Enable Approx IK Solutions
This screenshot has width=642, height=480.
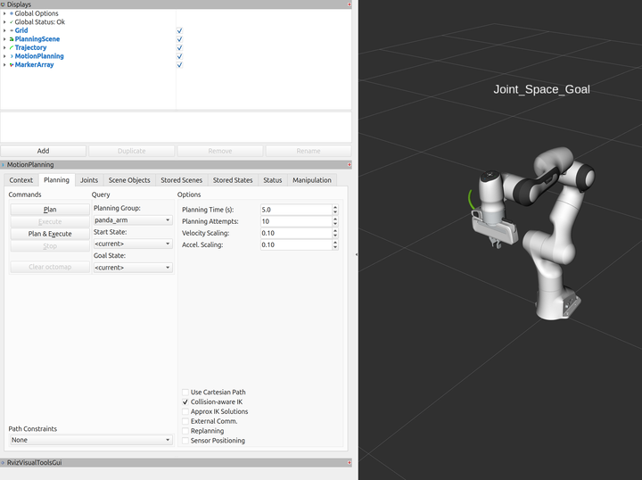[x=185, y=411]
